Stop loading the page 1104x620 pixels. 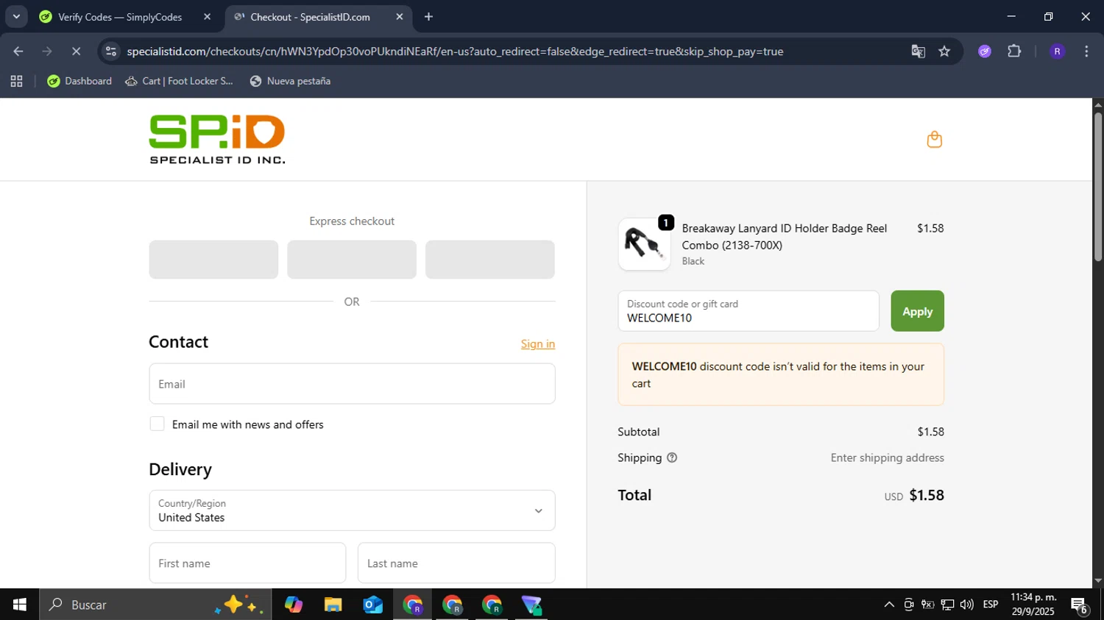pos(76,51)
